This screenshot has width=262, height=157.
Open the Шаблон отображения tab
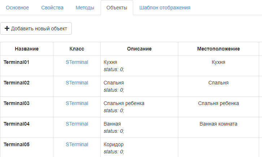(165, 8)
